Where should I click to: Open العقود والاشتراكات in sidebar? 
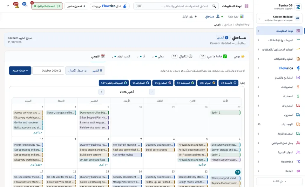click(279, 59)
